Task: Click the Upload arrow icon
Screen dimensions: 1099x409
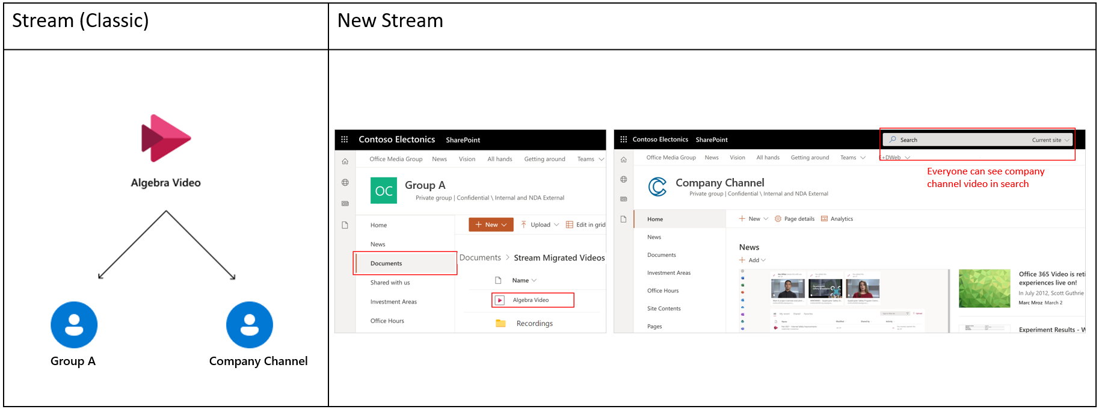Action: [524, 225]
